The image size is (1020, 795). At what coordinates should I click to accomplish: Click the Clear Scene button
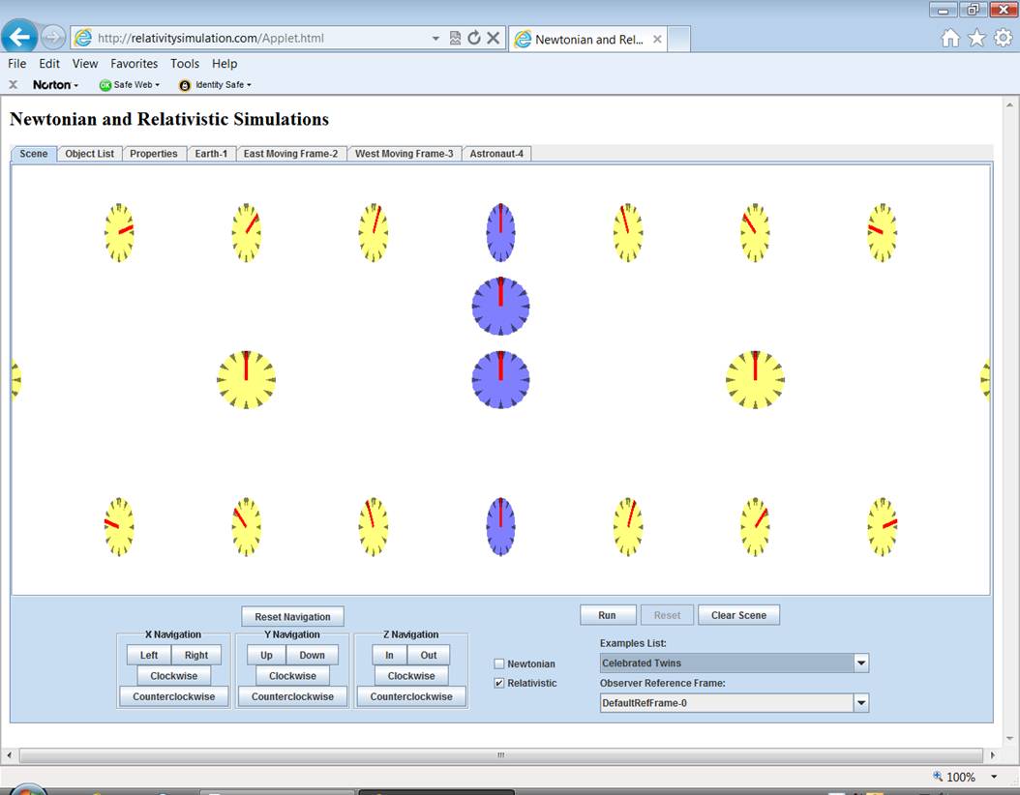[x=738, y=615]
